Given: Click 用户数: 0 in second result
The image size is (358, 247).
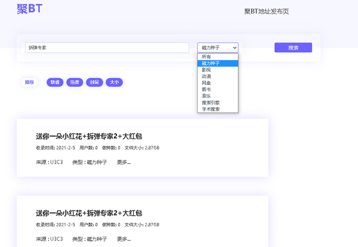Looking at the screenshot, I should coord(88,225).
